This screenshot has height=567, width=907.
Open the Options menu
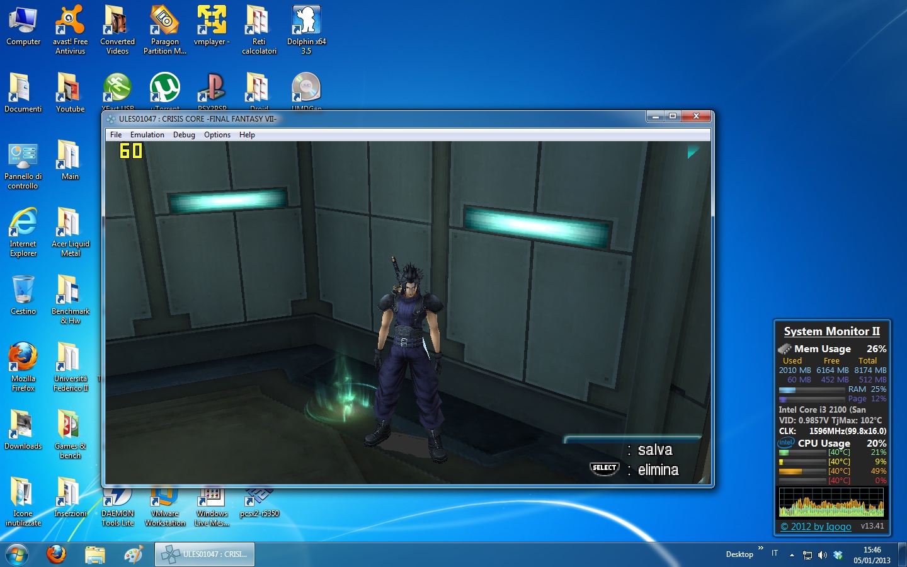tap(217, 135)
